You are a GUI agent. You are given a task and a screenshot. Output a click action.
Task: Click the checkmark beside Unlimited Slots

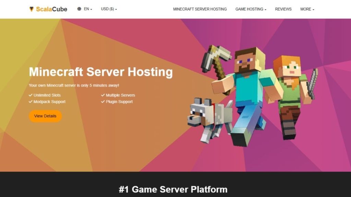click(31, 95)
